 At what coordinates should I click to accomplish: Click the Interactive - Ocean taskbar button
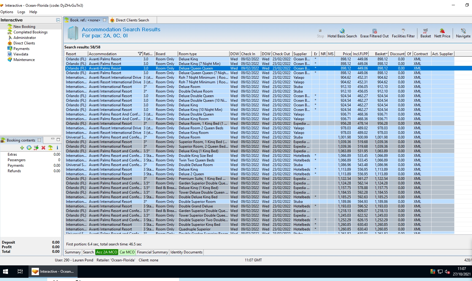(53, 272)
